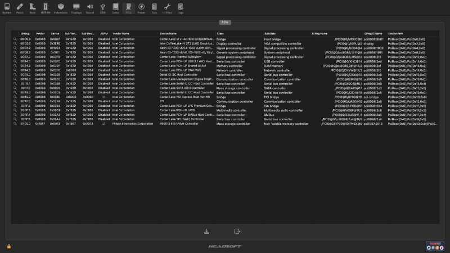
Task: Sort by the Vendor Name column header
Action: point(135,34)
